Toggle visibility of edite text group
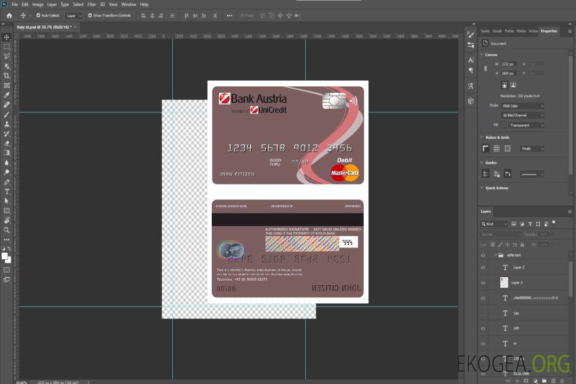This screenshot has height=384, width=576. tap(483, 255)
